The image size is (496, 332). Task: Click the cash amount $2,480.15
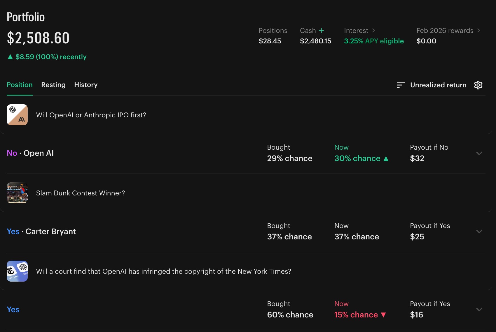[x=316, y=41]
